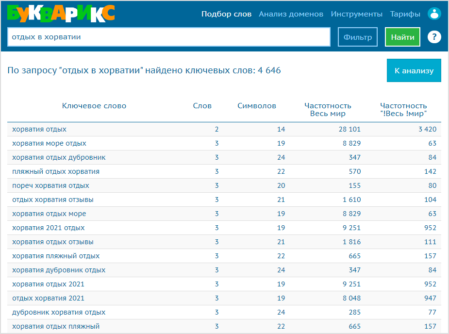Open the user profile icon
Screen dimensions: 449x334
point(434,14)
